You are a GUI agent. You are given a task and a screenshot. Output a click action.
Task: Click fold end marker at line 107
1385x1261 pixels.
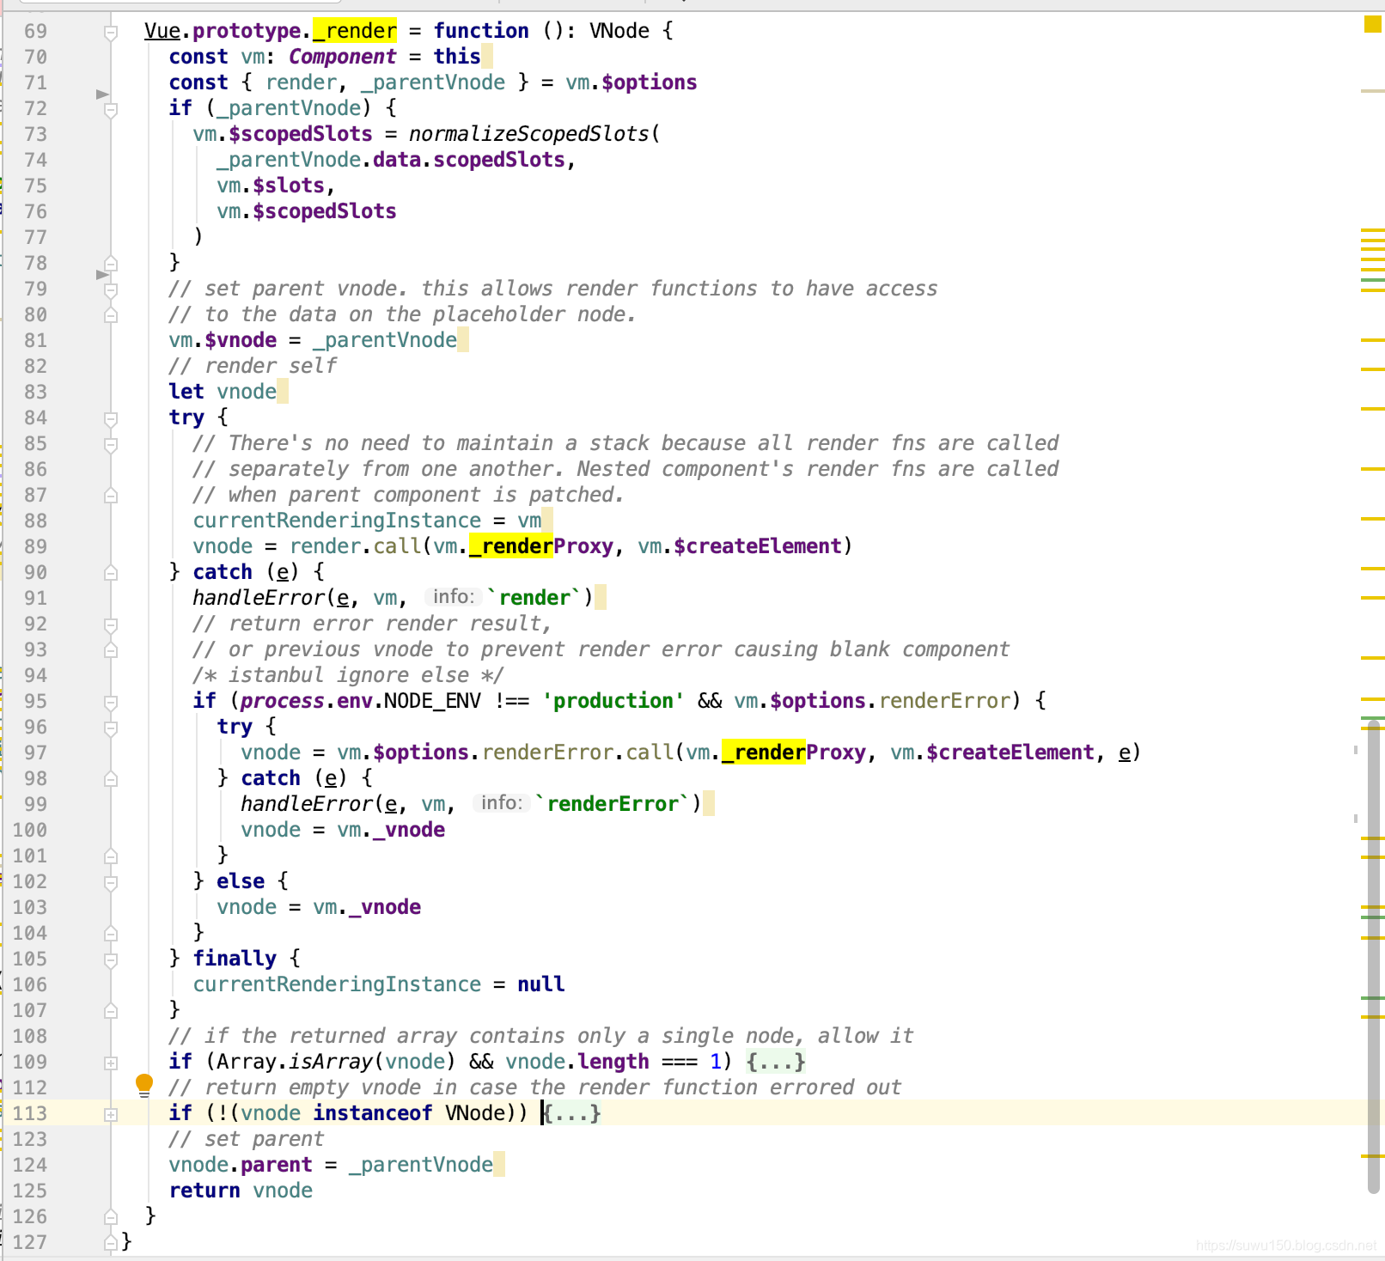coord(111,1011)
